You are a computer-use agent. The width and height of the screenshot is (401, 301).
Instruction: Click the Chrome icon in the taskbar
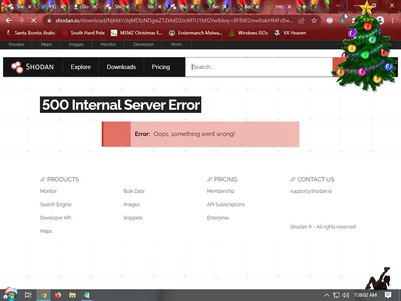[44, 296]
